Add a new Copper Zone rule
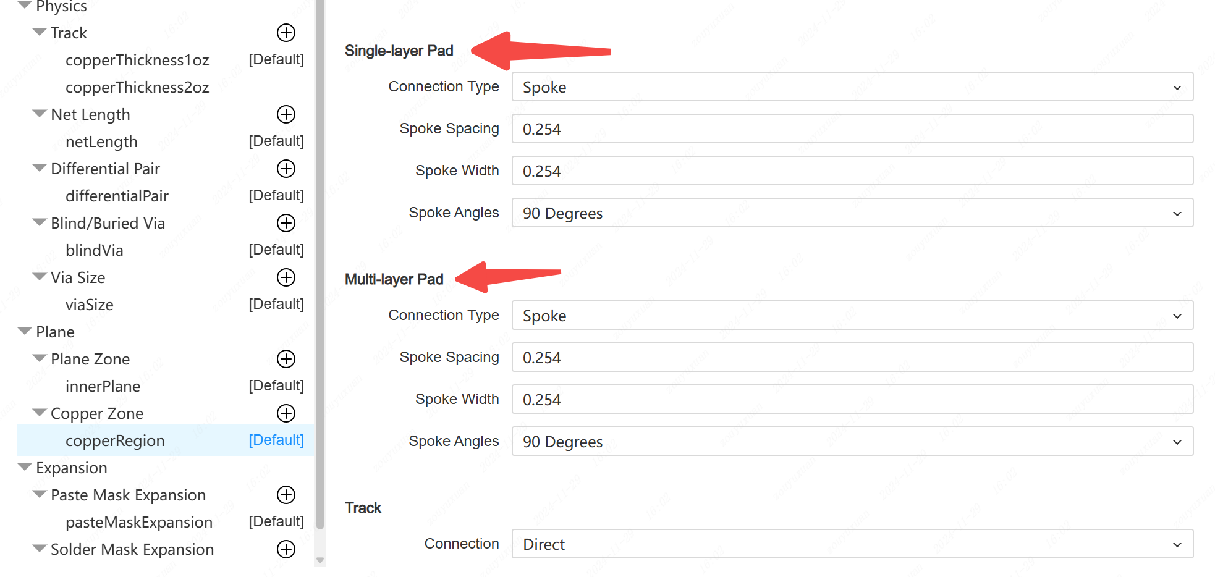This screenshot has width=1215, height=577. pyautogui.click(x=286, y=413)
